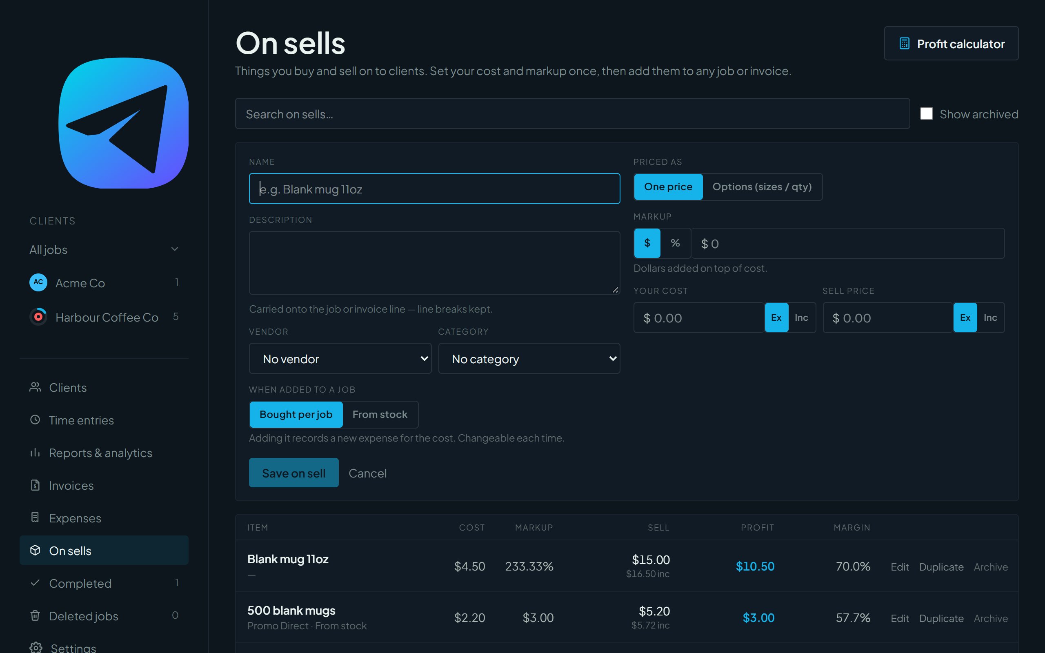Click the Reports & analytics bar chart icon
This screenshot has height=653, width=1045.
click(36, 453)
